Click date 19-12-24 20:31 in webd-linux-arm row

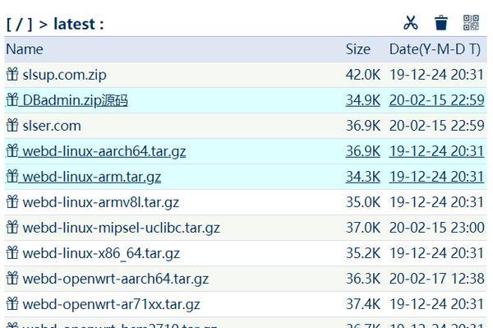tap(437, 177)
